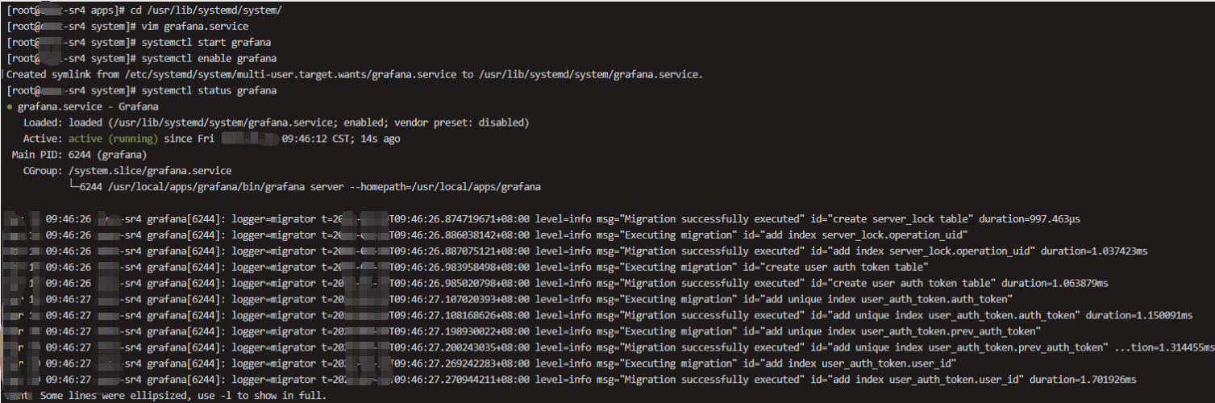Click timestamp T09:46:27.108168626+08:00
This screenshot has height=403, width=1215.
pos(459,316)
